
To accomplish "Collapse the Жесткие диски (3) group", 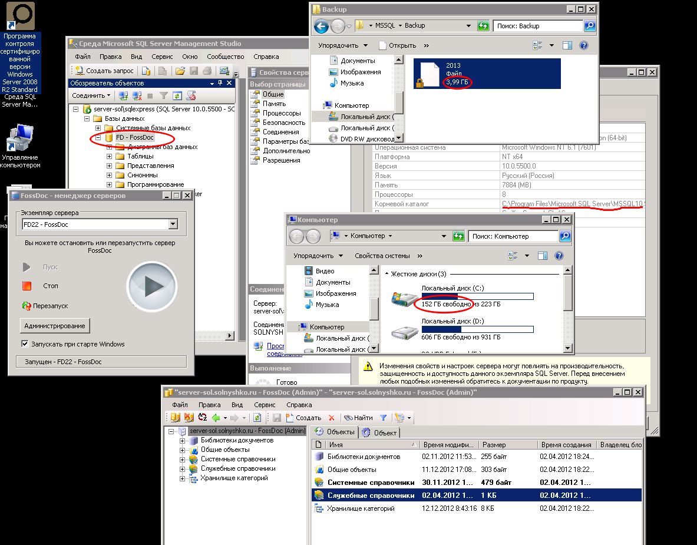I will 387,274.
